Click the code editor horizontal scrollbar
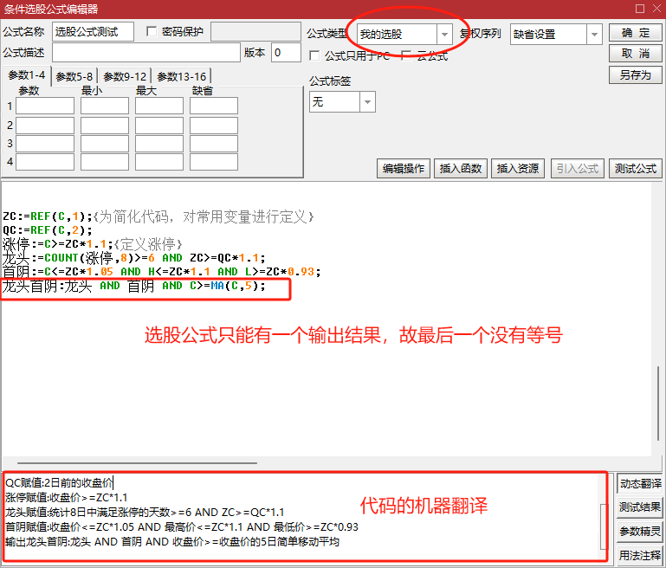 (x=137, y=463)
